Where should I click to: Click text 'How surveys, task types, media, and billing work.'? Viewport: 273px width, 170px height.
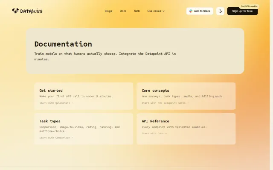[183, 96]
